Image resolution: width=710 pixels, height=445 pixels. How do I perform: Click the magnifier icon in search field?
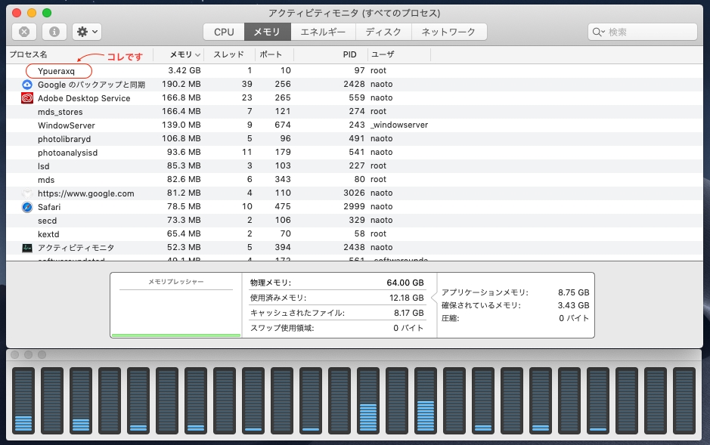[598, 32]
